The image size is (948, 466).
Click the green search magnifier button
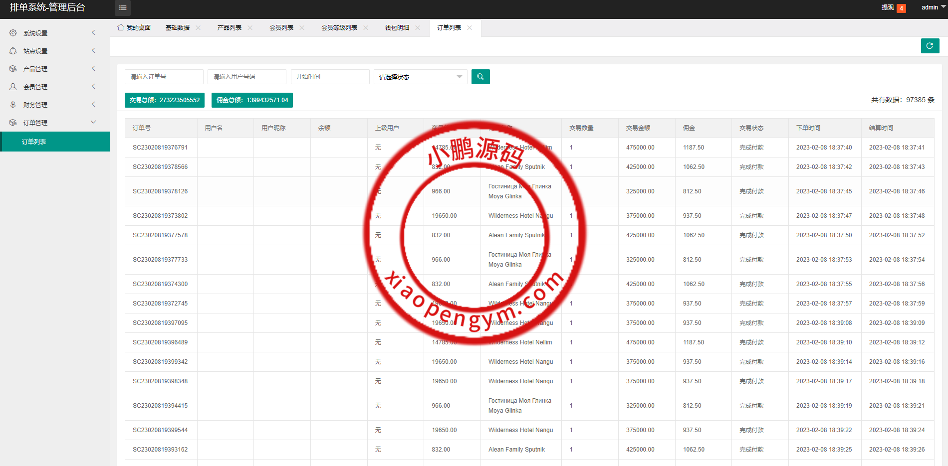click(x=480, y=77)
